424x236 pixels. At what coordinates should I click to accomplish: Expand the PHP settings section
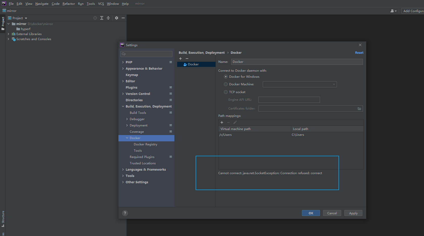tap(123, 62)
